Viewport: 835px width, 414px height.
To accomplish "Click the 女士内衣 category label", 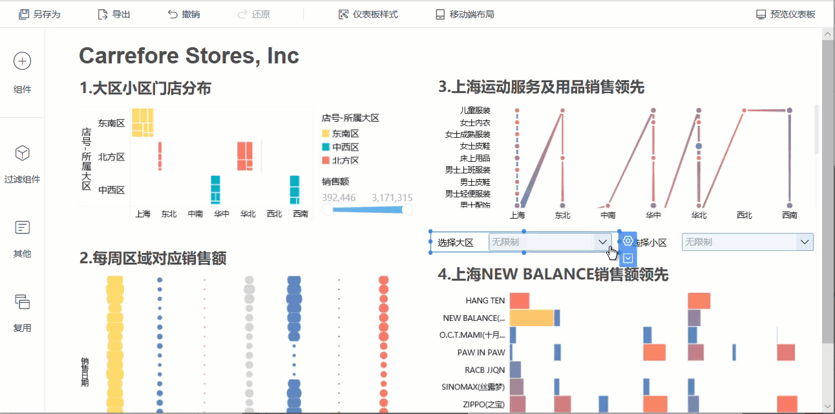I will (475, 122).
